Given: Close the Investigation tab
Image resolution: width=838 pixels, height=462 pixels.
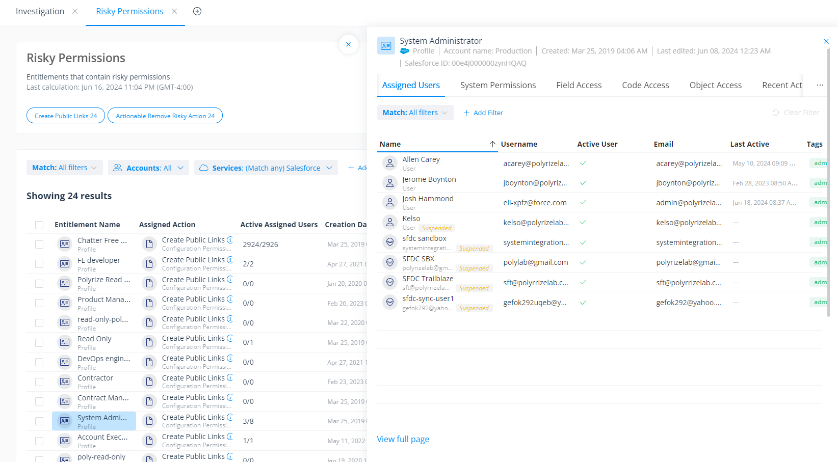Looking at the screenshot, I should pyautogui.click(x=75, y=11).
